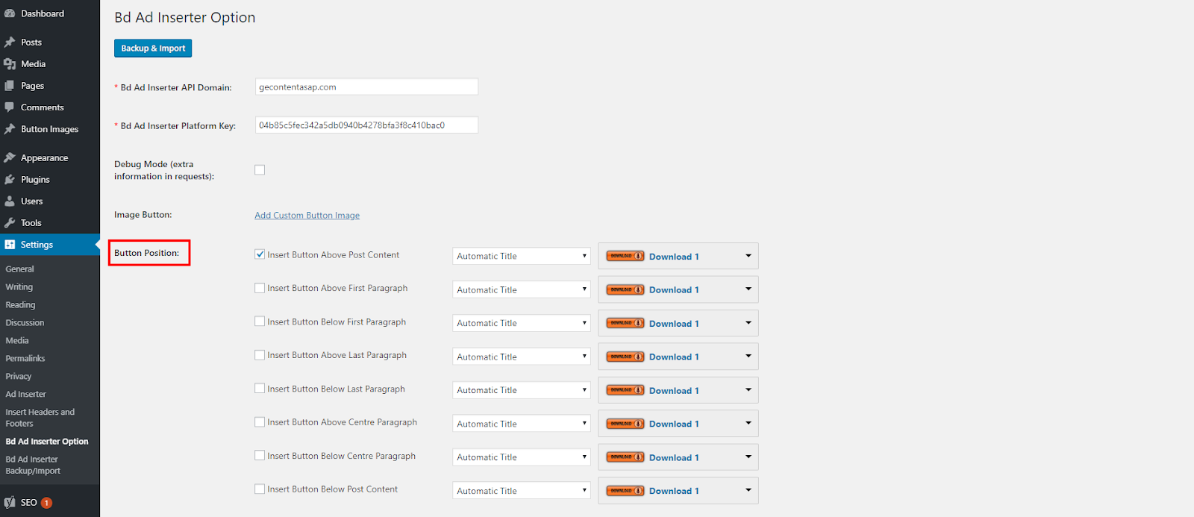
Task: Click orange download image in Below Post Content row
Action: pyautogui.click(x=625, y=491)
